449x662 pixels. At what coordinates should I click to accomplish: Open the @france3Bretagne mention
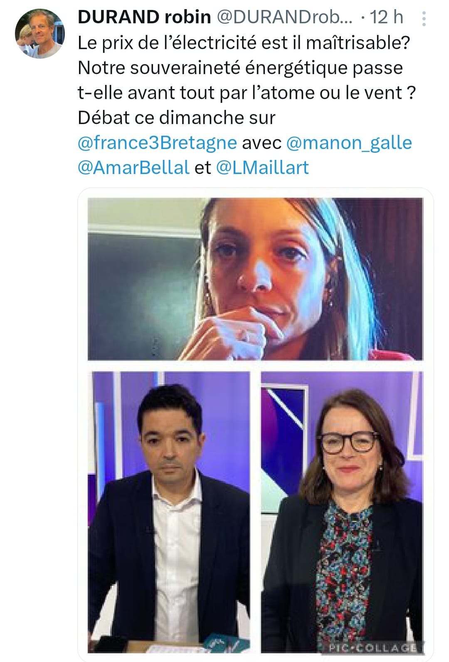tap(157, 143)
